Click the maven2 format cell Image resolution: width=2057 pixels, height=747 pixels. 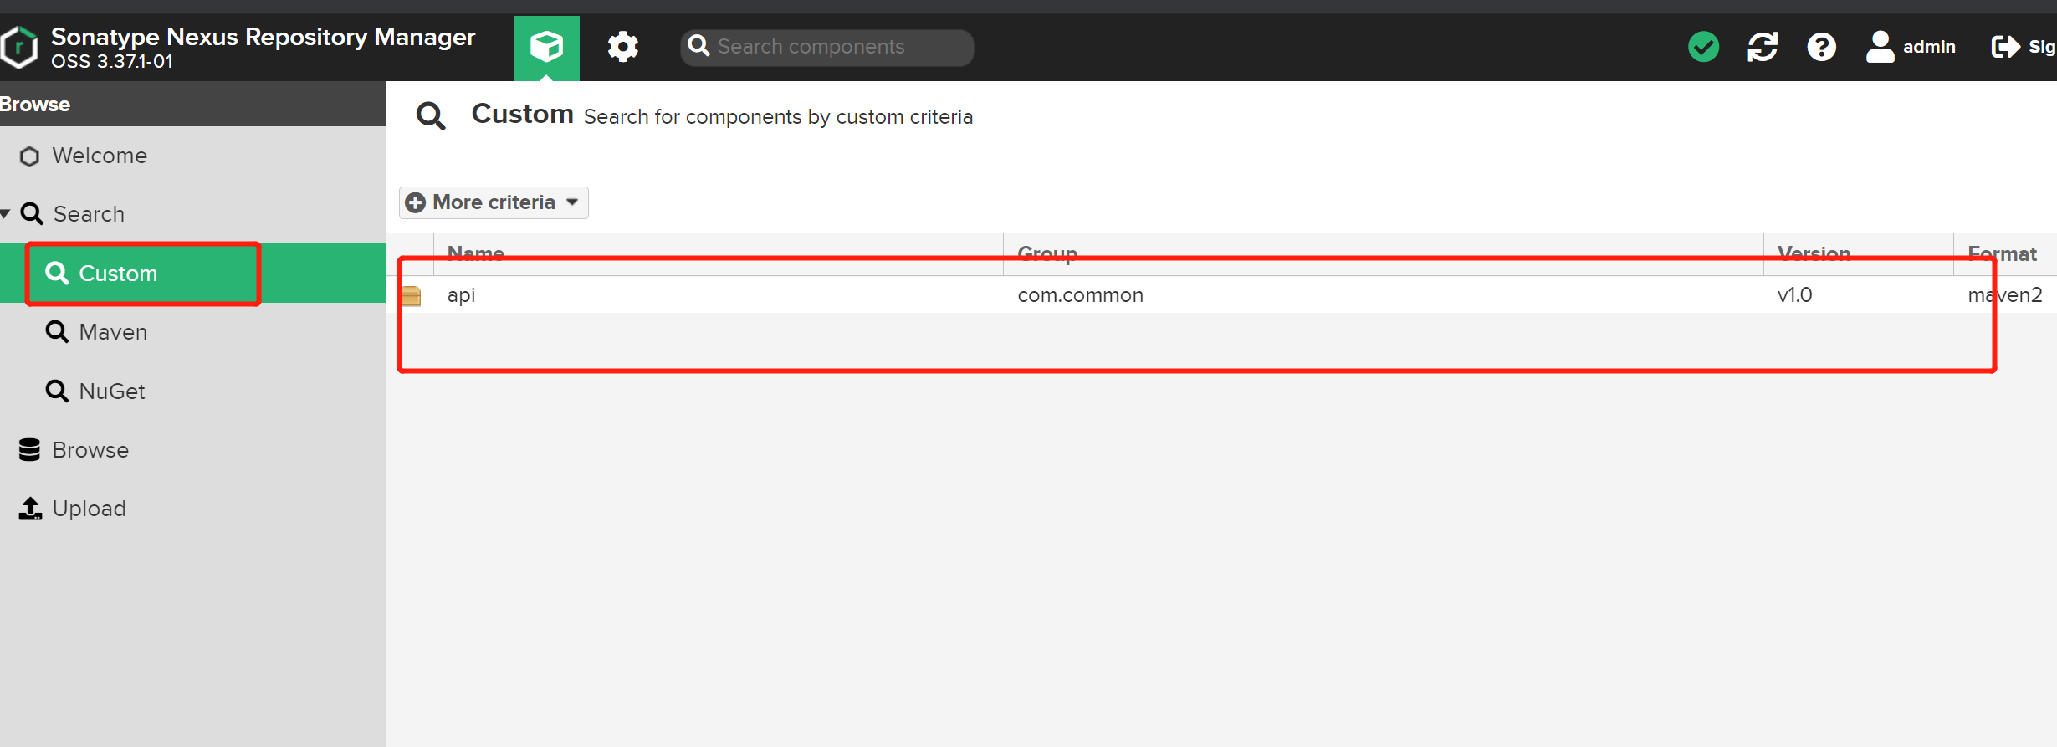[x=2005, y=295]
